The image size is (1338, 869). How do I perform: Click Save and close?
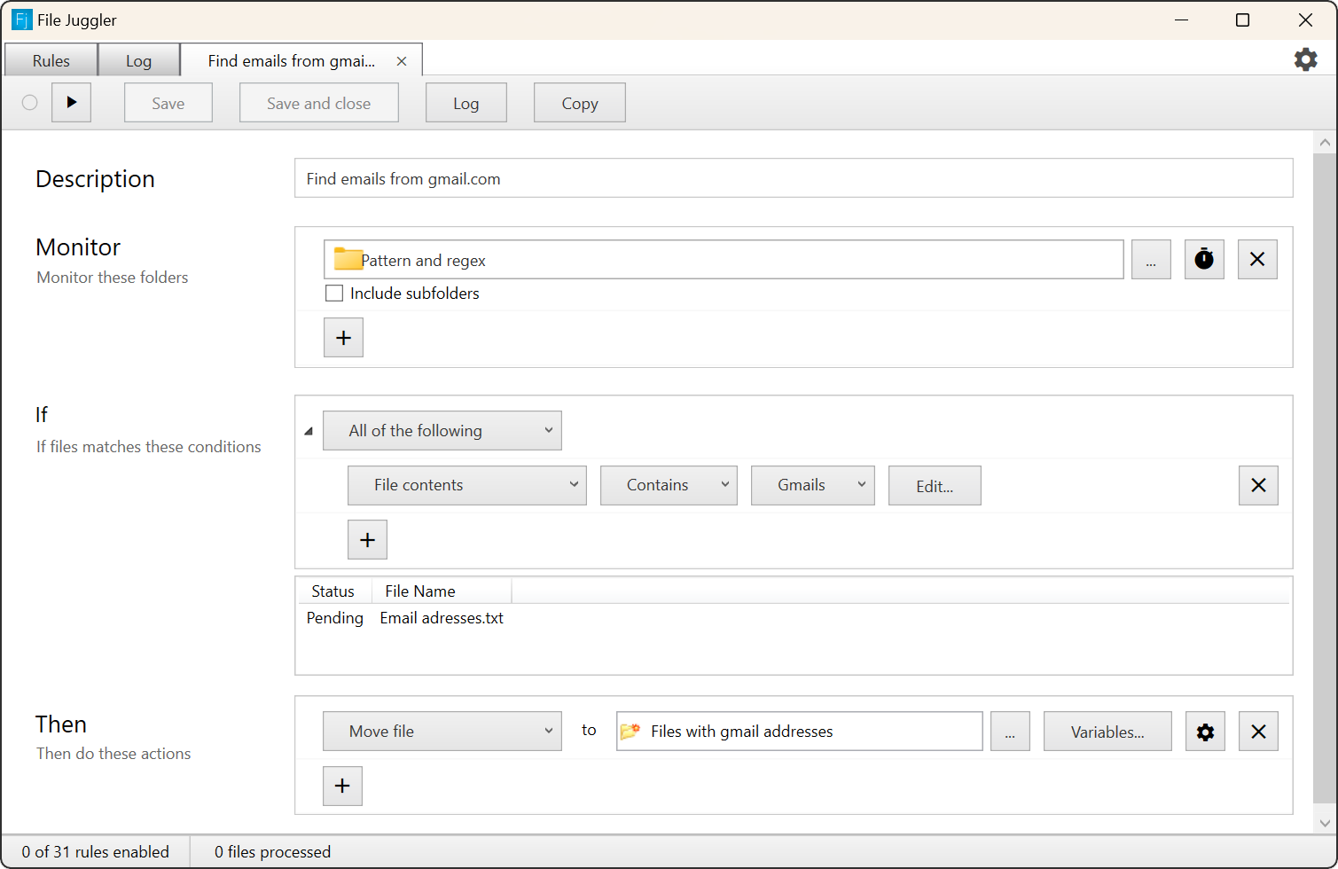319,103
